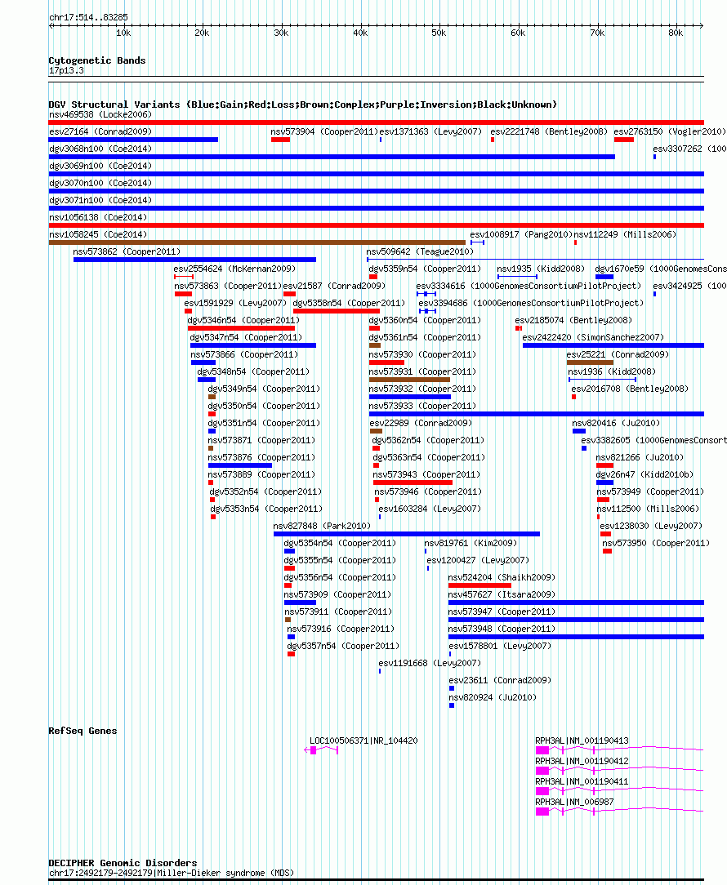Click esv3334616 1000GenomesConsortiumPilotProject label

529,287
